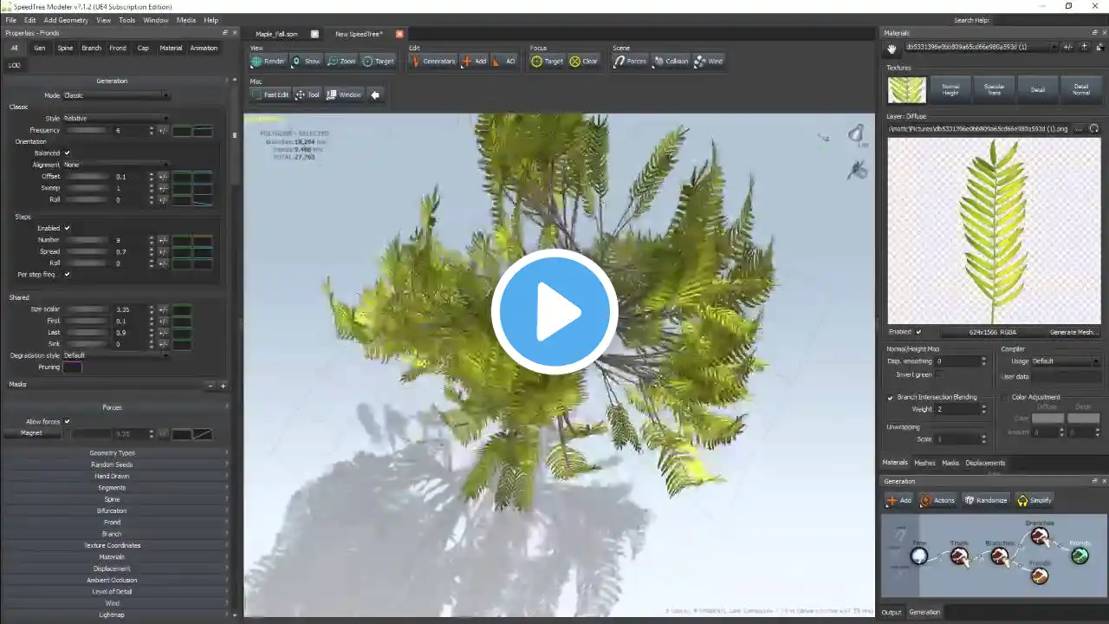Open the Collision scene tool
This screenshot has height=624, width=1109.
point(658,62)
